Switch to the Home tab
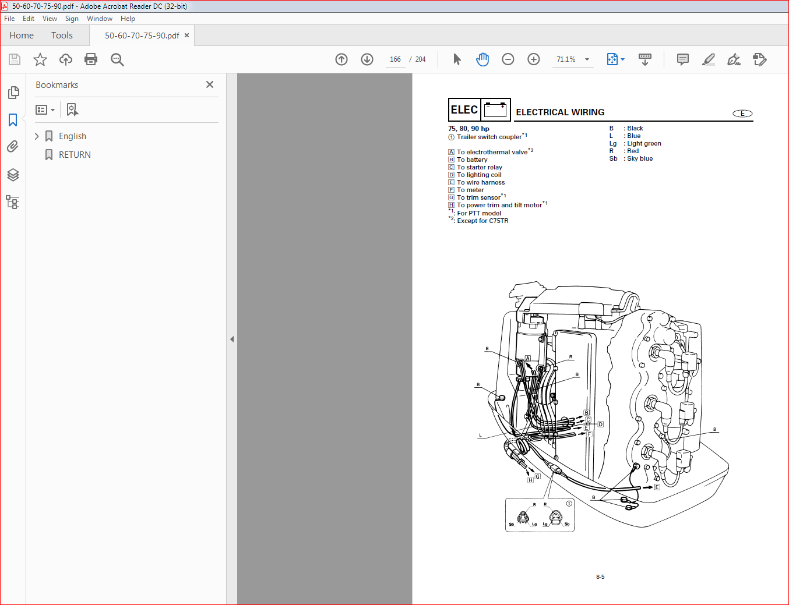 tap(22, 36)
